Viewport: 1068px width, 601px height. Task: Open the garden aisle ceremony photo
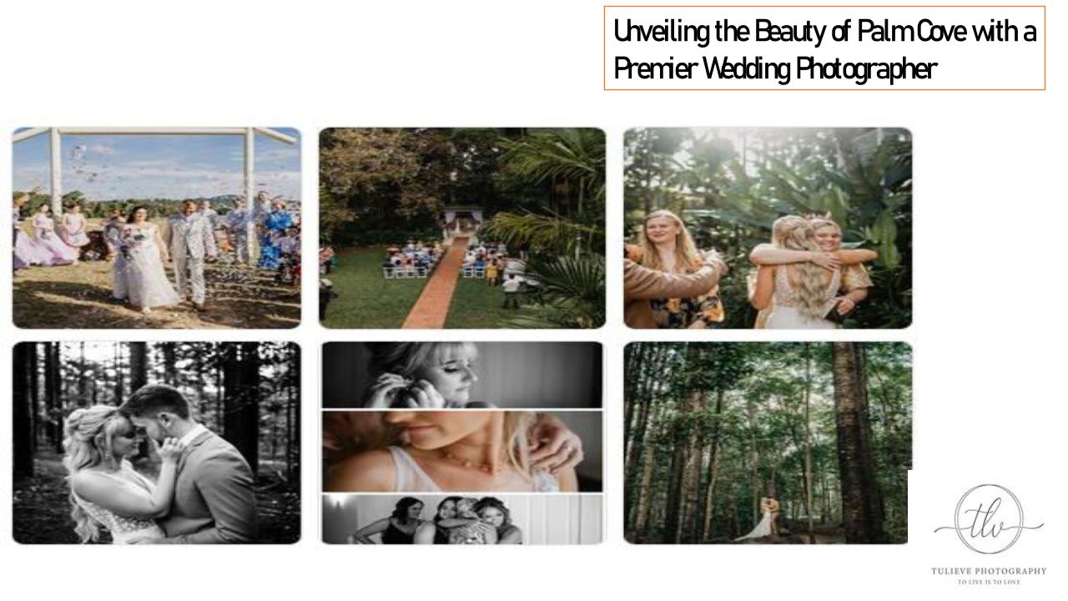[x=462, y=227]
